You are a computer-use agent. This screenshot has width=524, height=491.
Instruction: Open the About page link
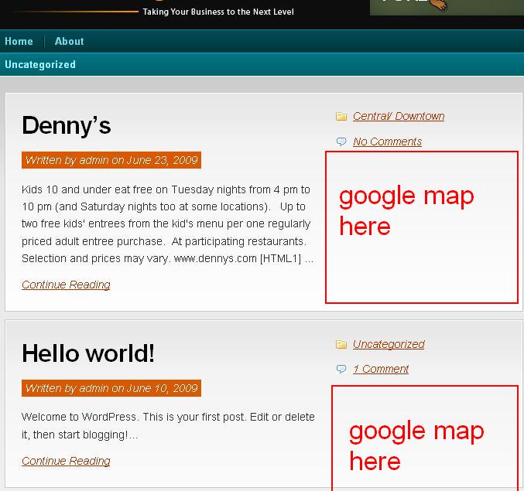tap(69, 42)
